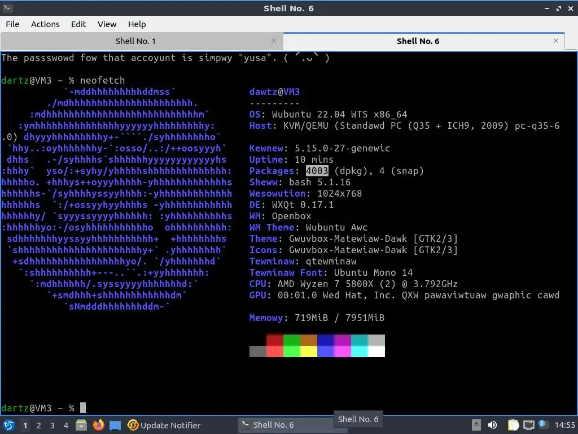
Task: Open the Actions menu
Action: (45, 24)
